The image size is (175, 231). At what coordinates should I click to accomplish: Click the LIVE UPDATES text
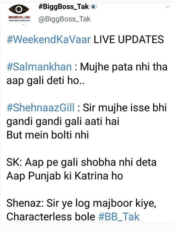coord(129,40)
